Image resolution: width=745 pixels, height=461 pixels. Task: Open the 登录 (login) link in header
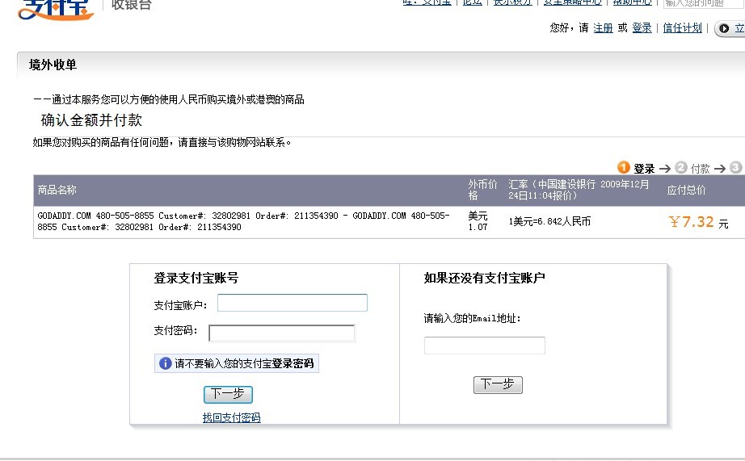[x=642, y=28]
